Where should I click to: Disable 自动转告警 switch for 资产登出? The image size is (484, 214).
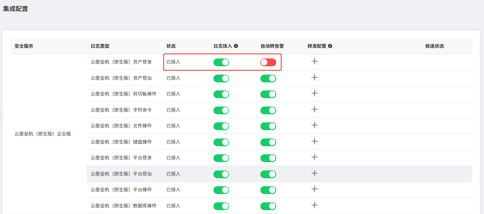coord(268,78)
